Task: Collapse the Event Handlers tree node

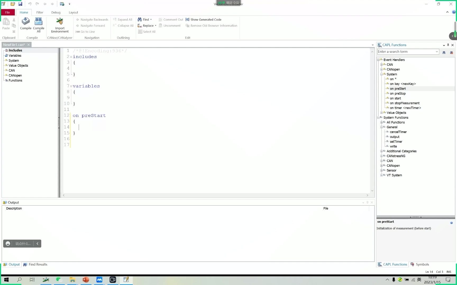Action: (x=378, y=60)
